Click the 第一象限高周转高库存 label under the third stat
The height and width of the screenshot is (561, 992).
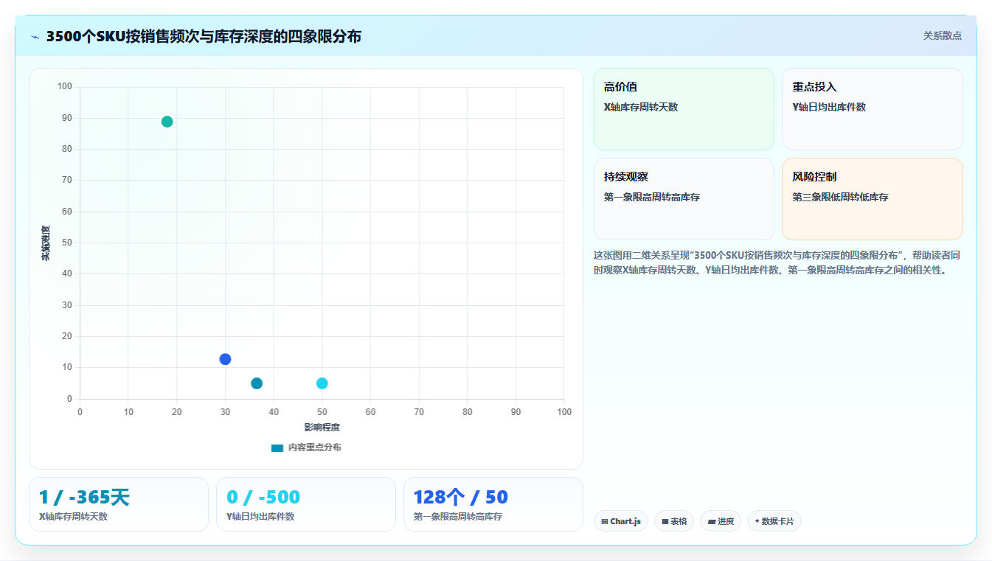click(x=458, y=517)
